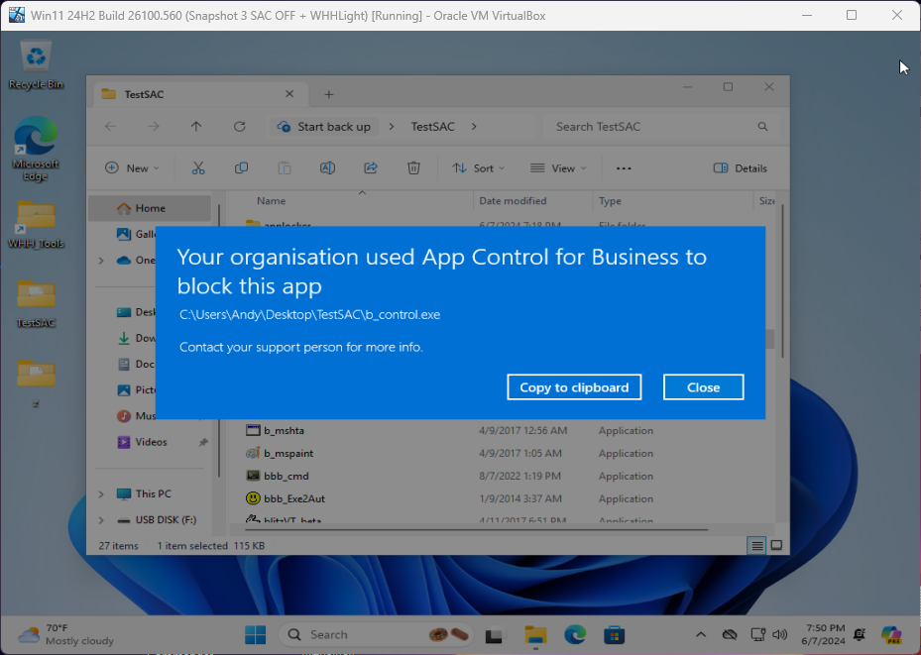Screen dimensions: 921x655
Task: Open the Recycle Bin desktop icon
Action: [x=37, y=57]
